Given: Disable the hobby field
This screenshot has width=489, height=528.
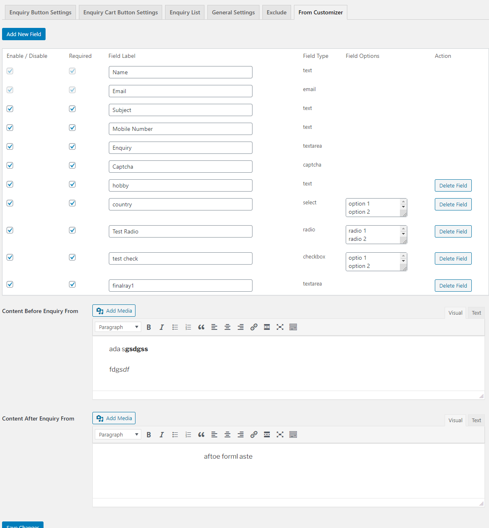Looking at the screenshot, I should coord(9,184).
